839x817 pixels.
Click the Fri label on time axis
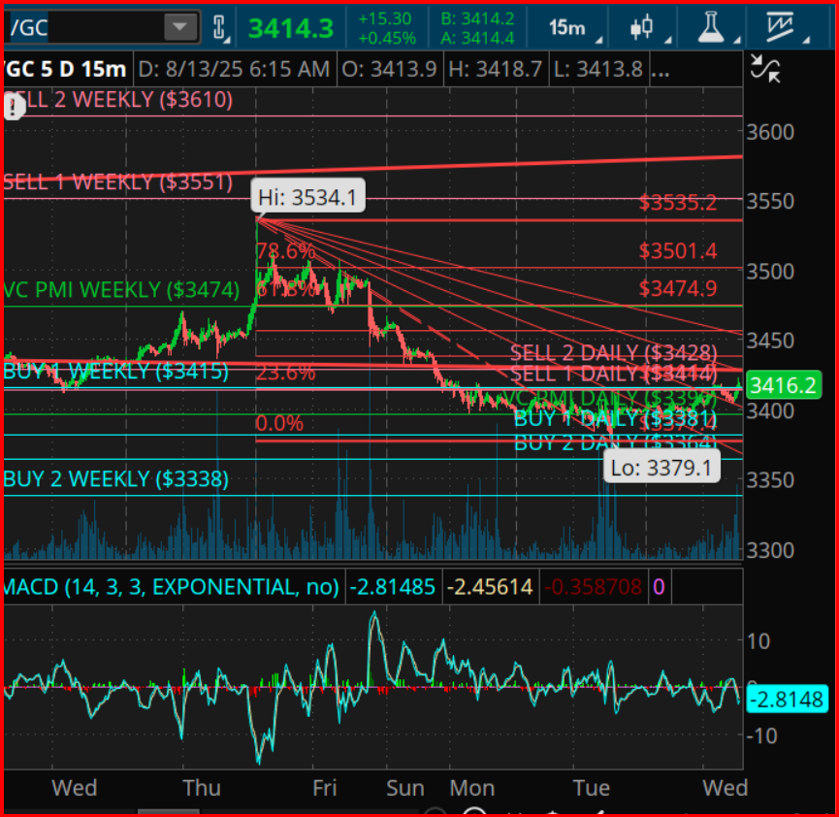(x=324, y=788)
